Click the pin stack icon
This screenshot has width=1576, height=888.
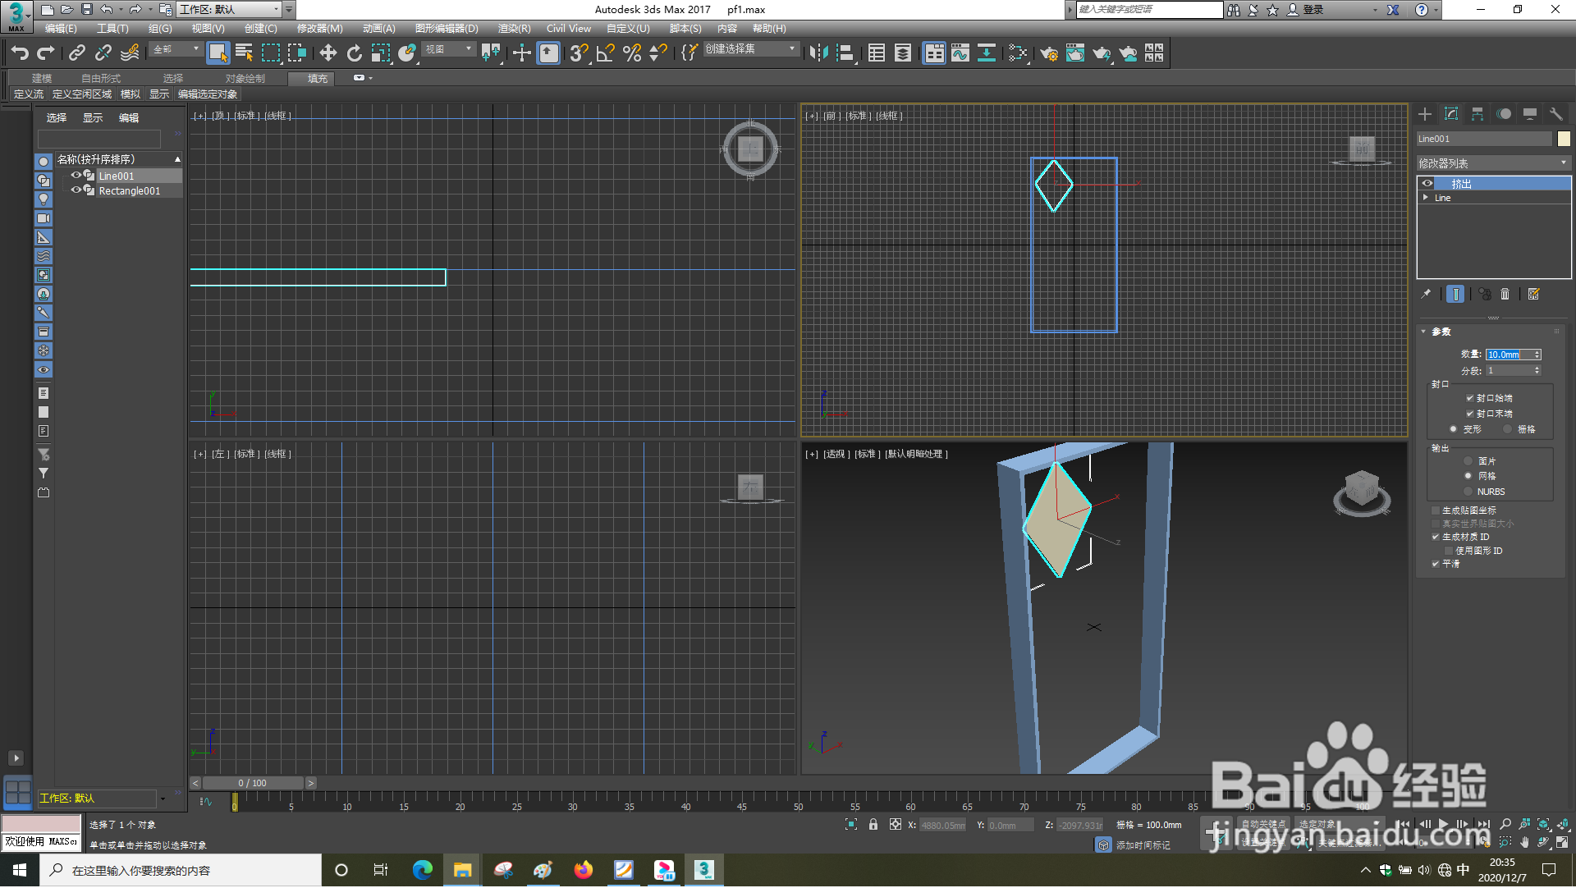point(1426,294)
